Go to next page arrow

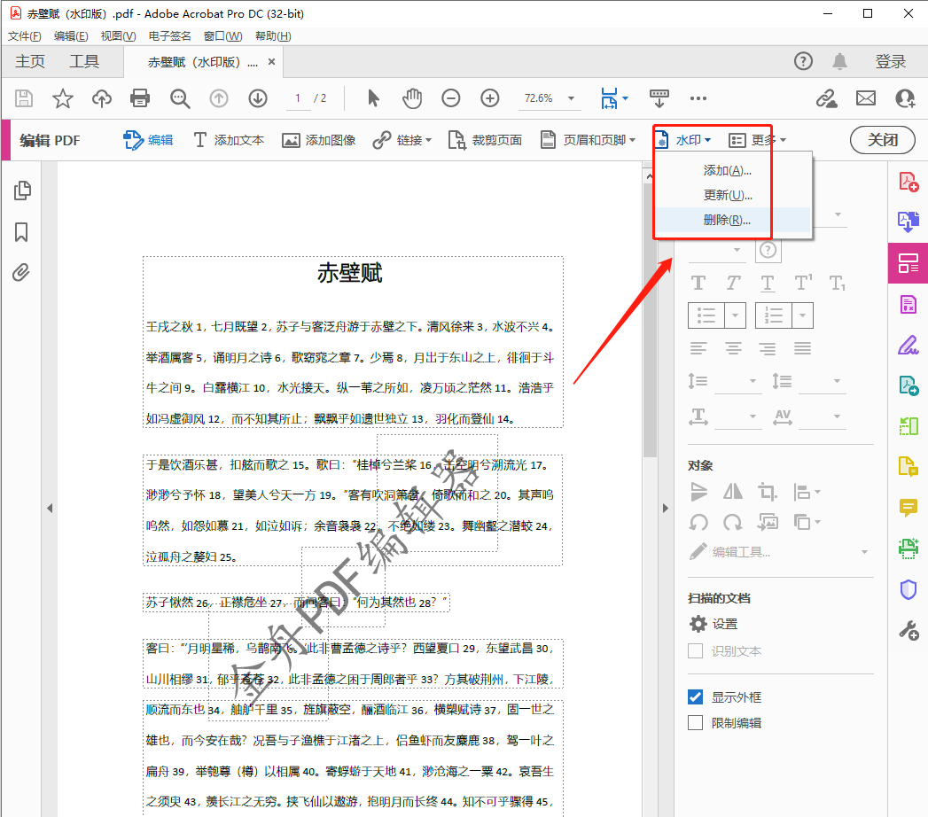tap(258, 98)
